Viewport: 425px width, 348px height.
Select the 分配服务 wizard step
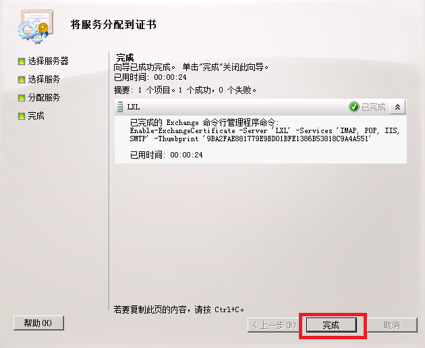click(x=44, y=97)
